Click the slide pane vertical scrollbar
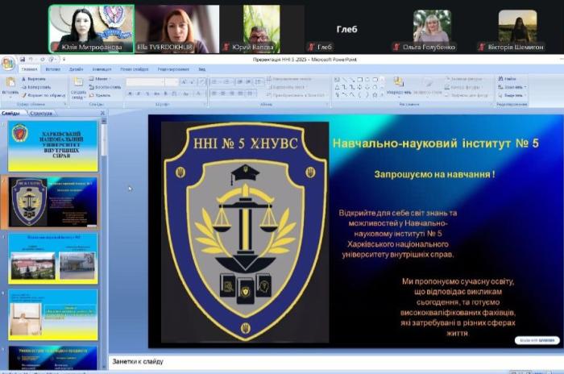The height and width of the screenshot is (374, 564). click(x=104, y=243)
